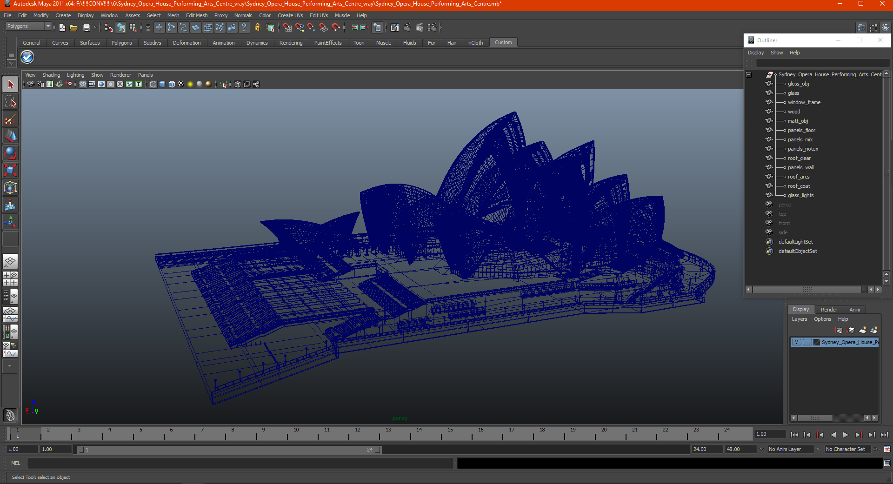Select the roof_arcs node in Outliner
This screenshot has height=484, width=893.
tap(799, 177)
